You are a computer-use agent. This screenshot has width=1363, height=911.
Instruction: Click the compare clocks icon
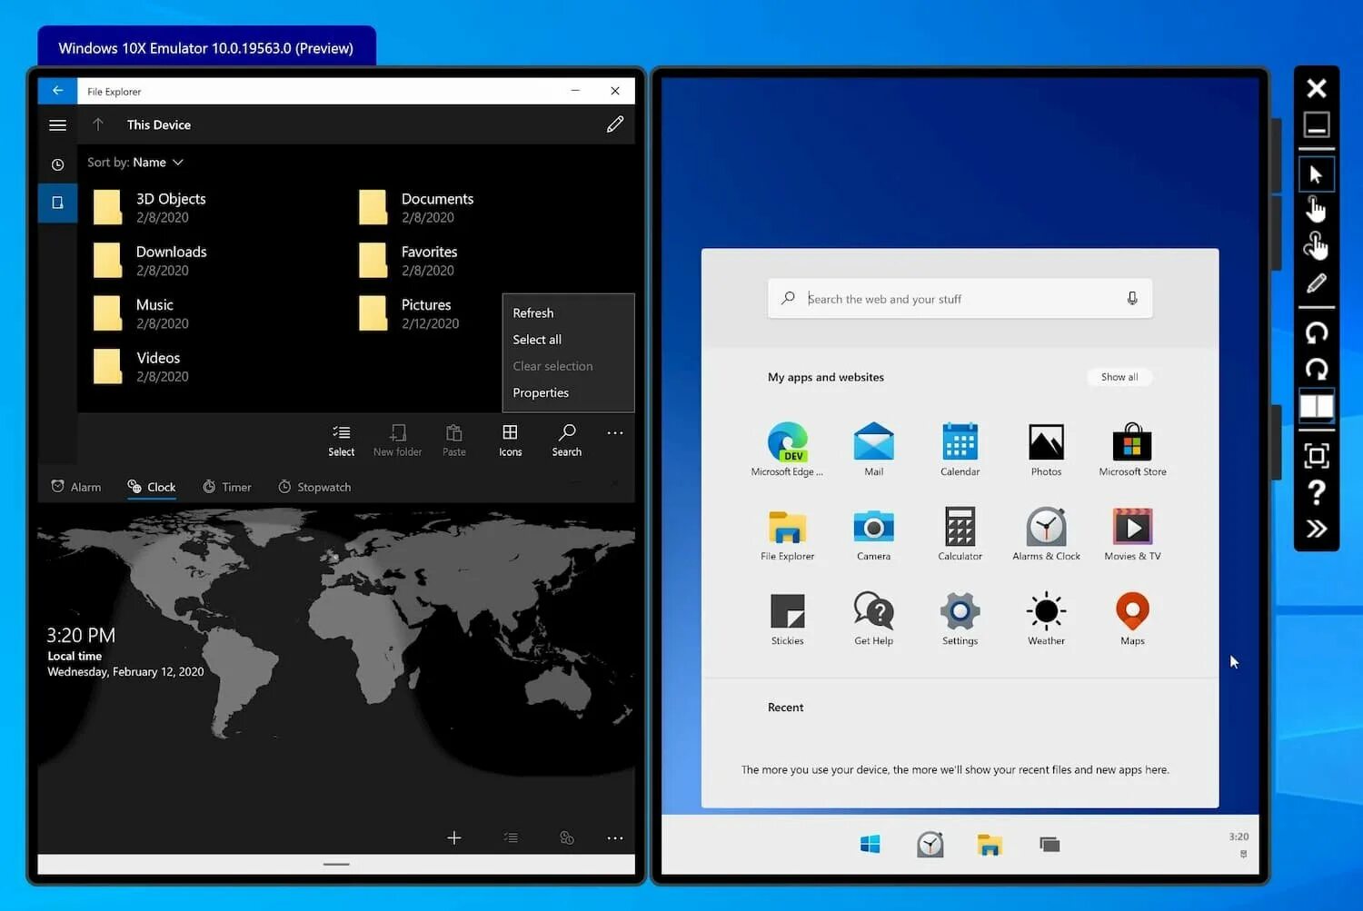tap(567, 837)
